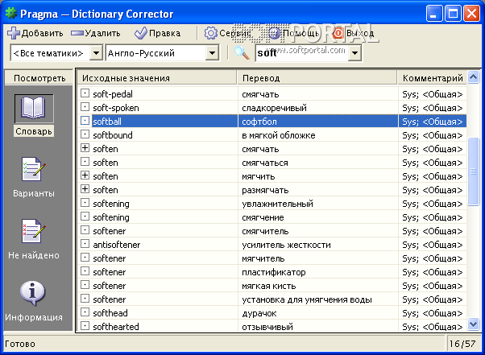Click translation смягчаться
Viewport: 485px width, 355px height.
point(265,163)
